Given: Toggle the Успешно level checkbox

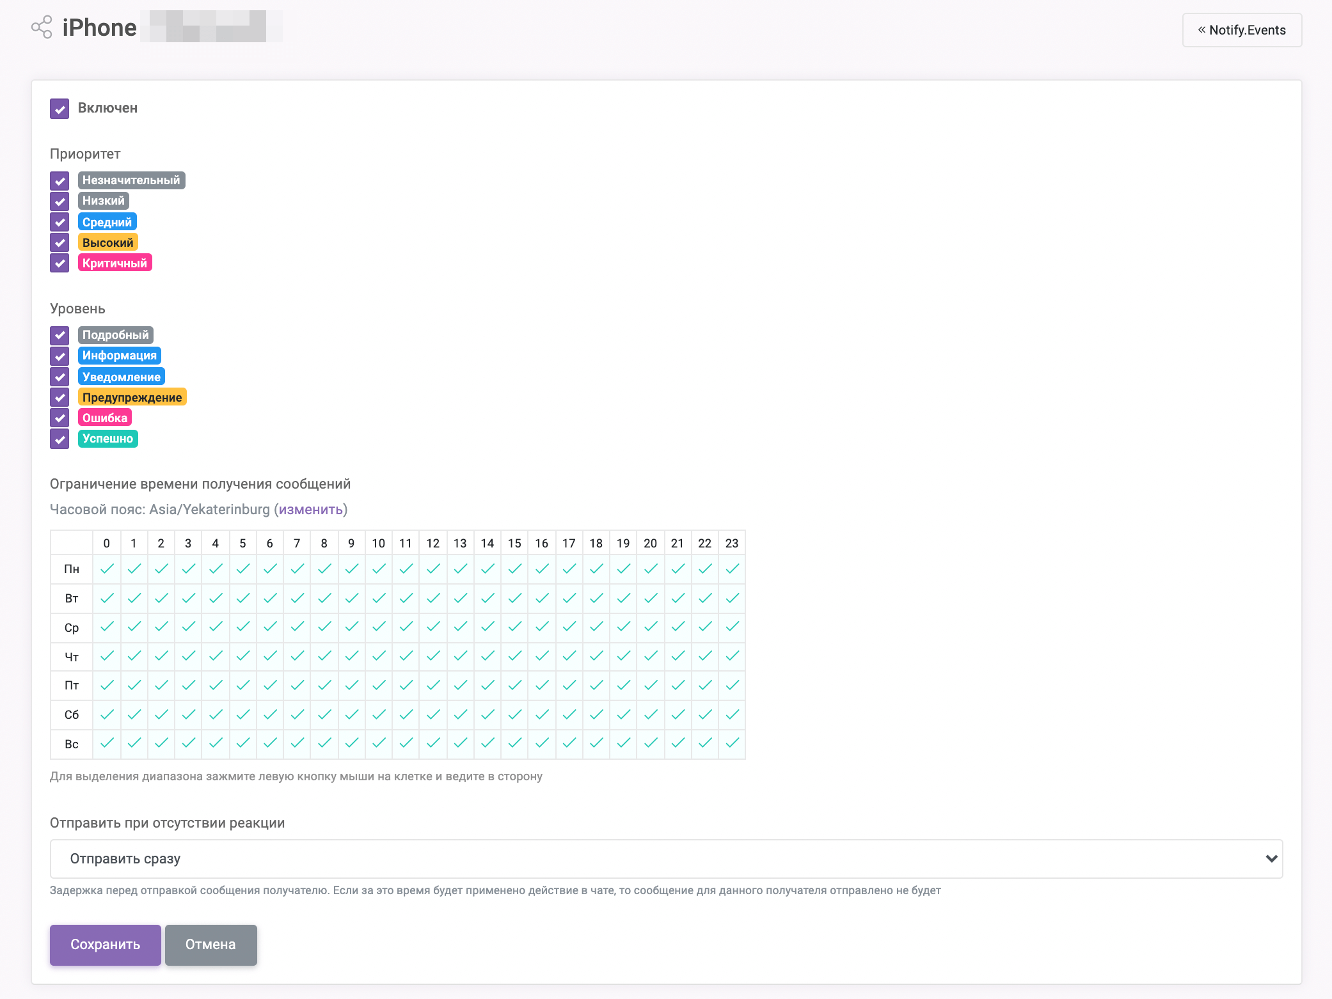Looking at the screenshot, I should (x=59, y=439).
